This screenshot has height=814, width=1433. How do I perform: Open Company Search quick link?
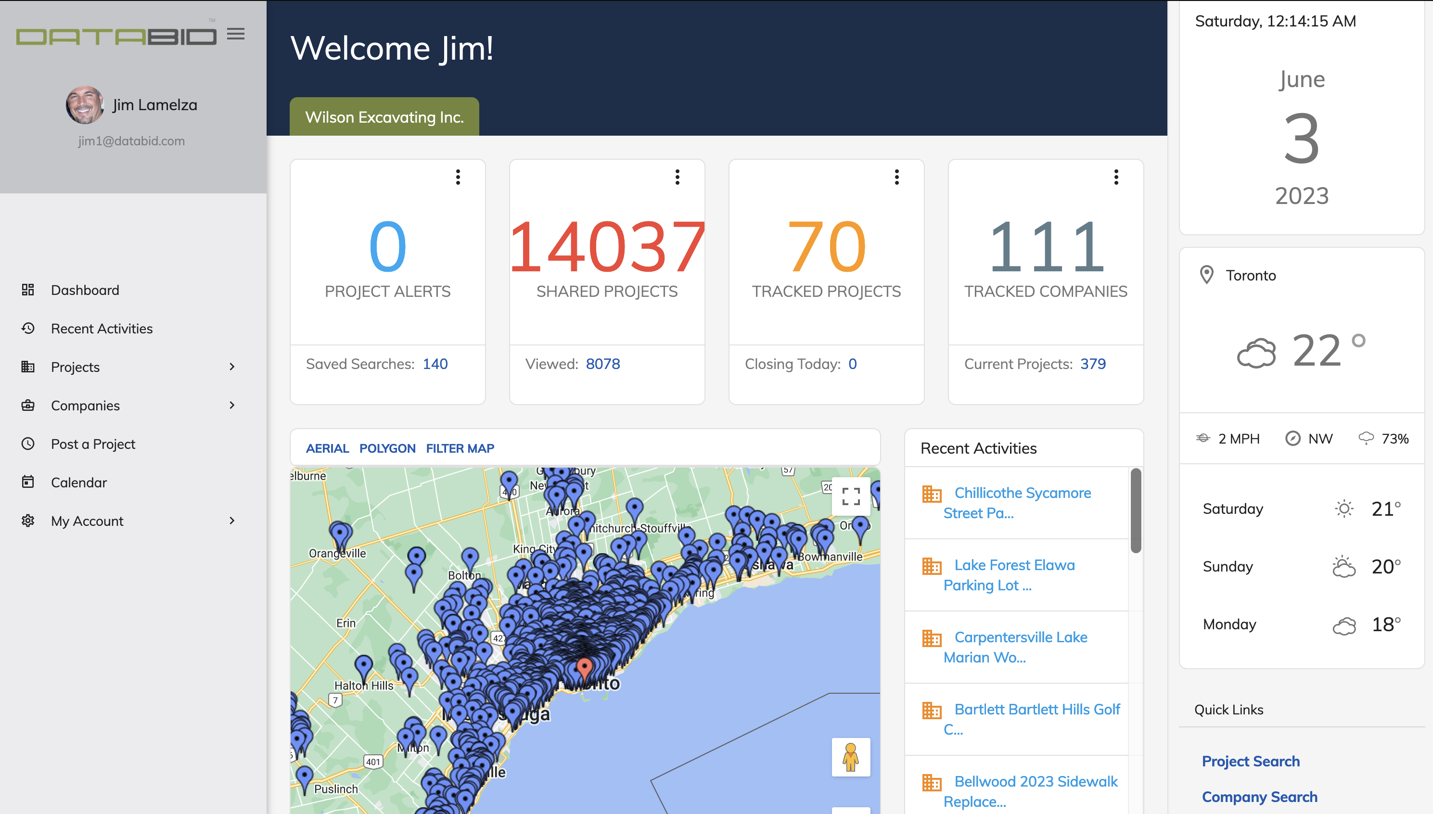tap(1260, 797)
